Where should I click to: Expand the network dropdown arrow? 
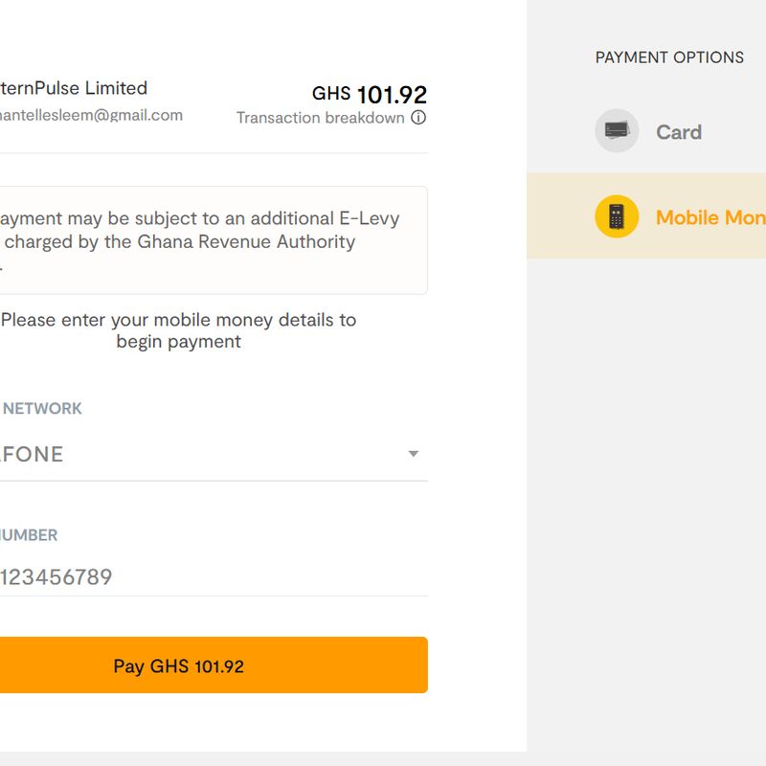[x=414, y=454]
